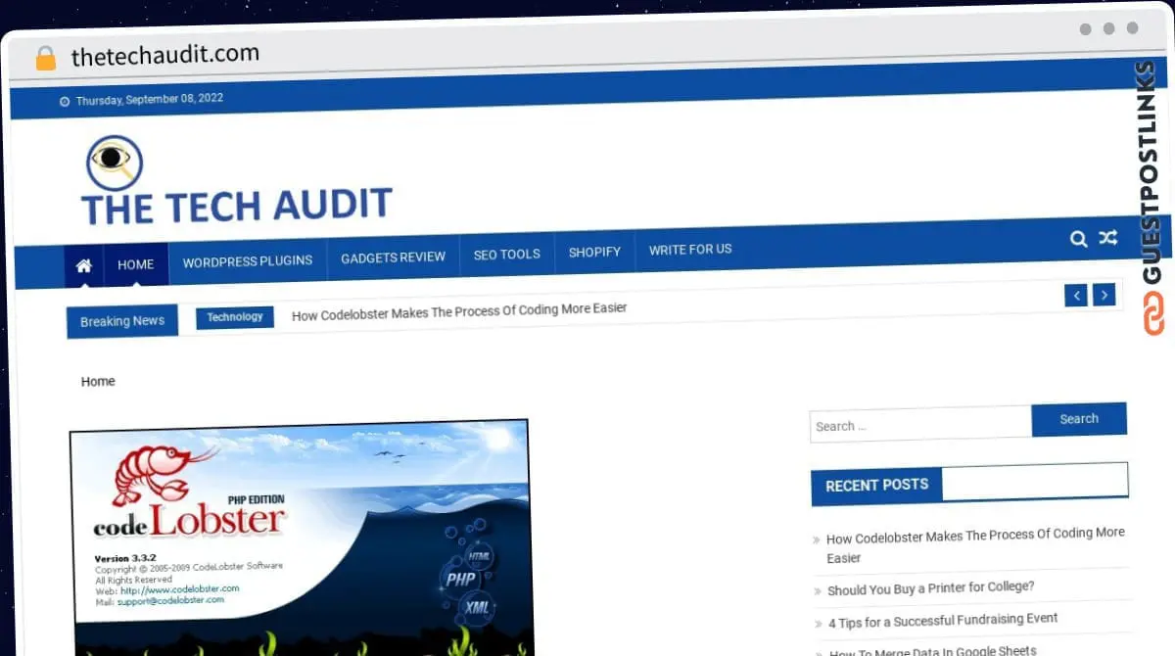Open WRITE FOR US menu item

(690, 250)
